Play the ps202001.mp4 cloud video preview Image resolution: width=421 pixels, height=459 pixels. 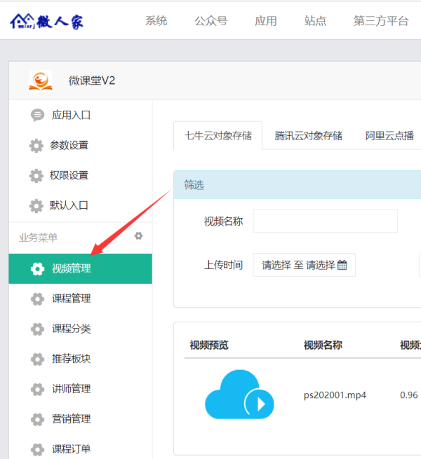pos(239,395)
